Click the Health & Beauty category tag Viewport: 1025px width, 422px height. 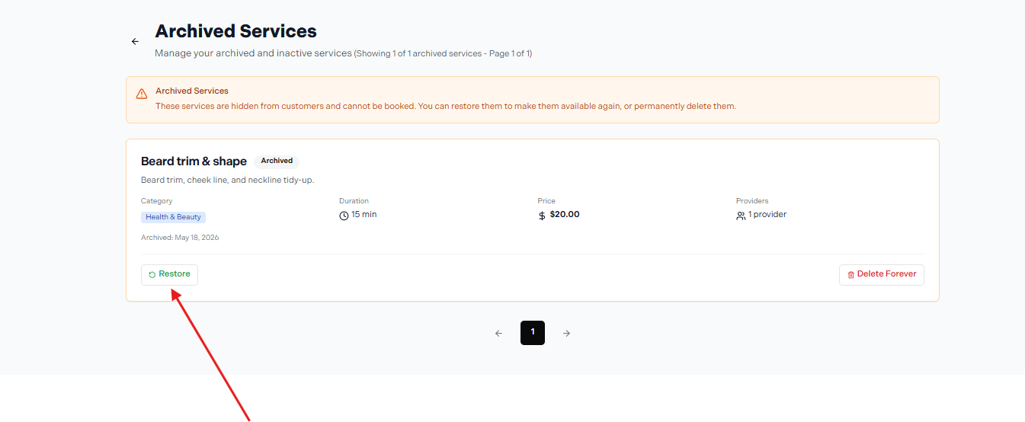[x=174, y=217]
